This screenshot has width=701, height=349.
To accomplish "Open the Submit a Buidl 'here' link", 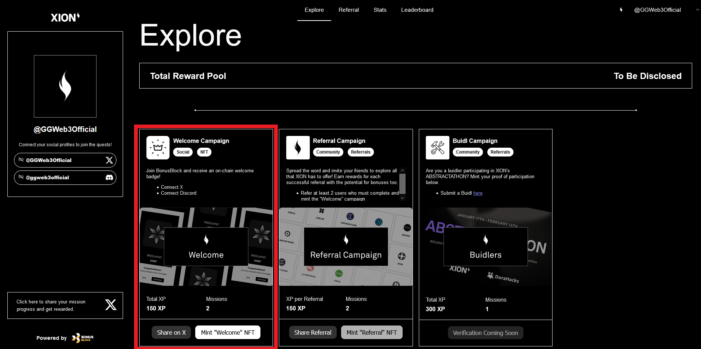I will click(478, 193).
